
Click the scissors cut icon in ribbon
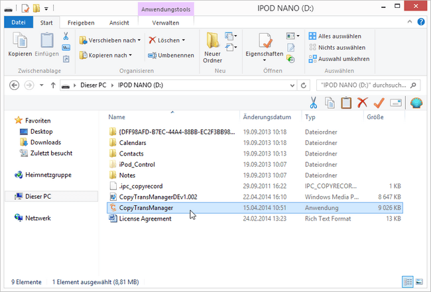tap(66, 36)
